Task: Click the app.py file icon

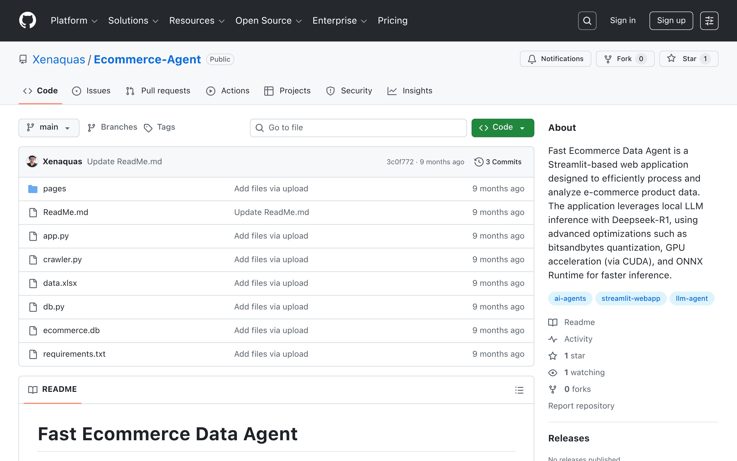Action: [33, 236]
